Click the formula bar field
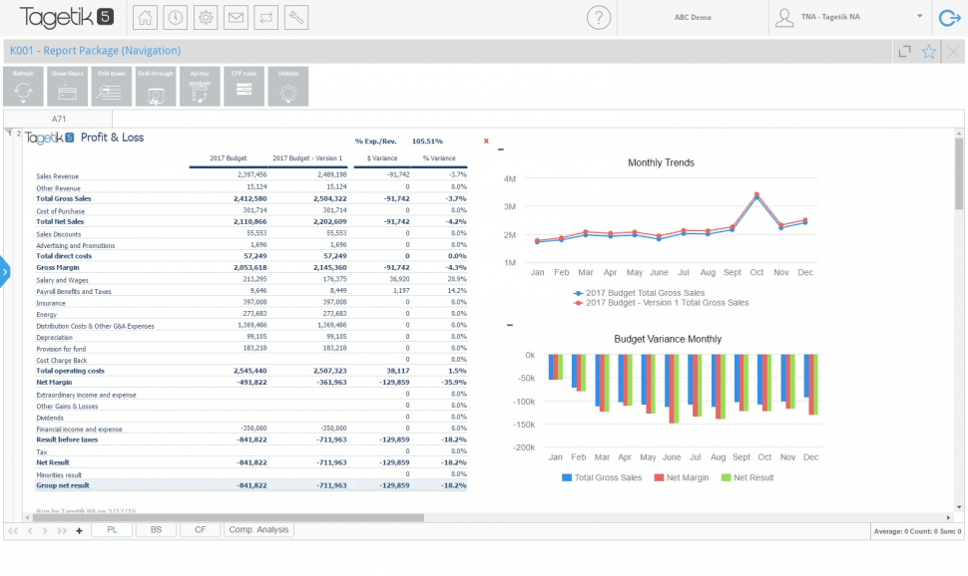Image resolution: width=968 pixels, height=576 pixels. coord(538,119)
